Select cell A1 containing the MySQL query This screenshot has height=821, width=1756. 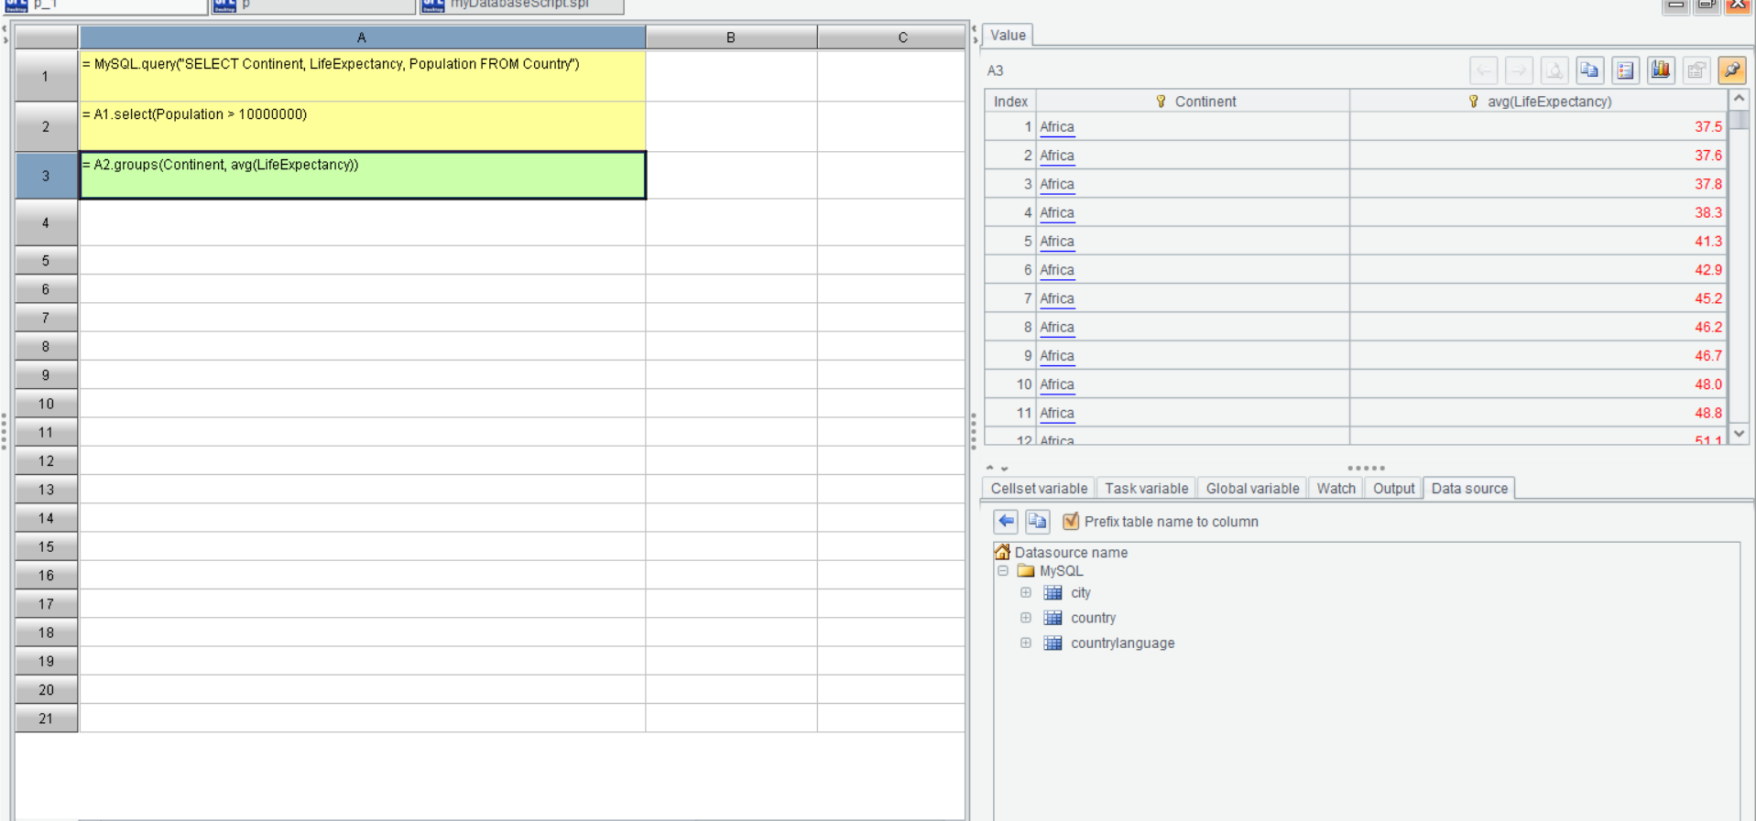[362, 76]
